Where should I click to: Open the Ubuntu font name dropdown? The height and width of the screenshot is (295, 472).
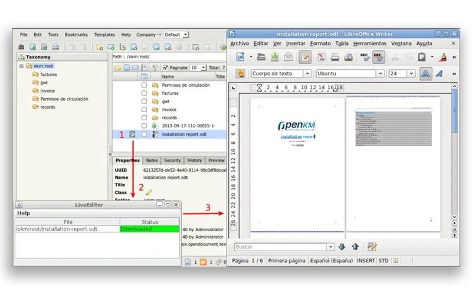click(x=380, y=73)
